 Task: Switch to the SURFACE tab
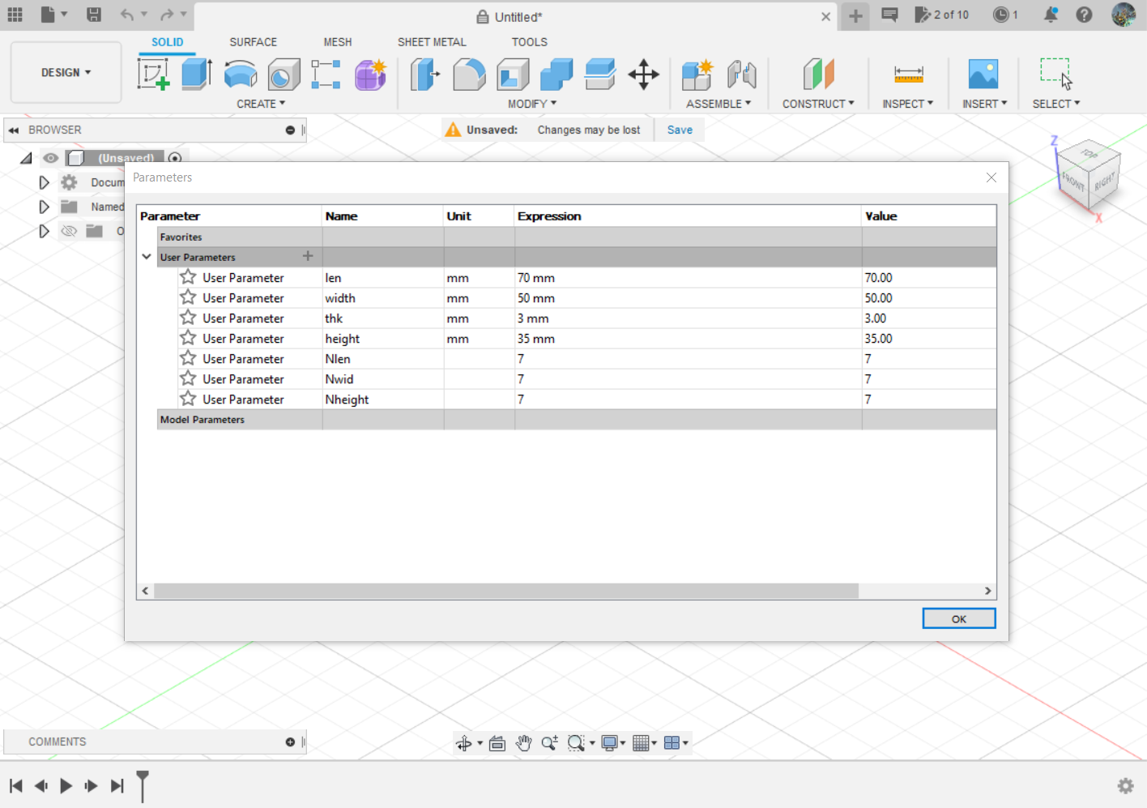click(253, 42)
